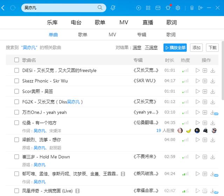This screenshot has height=196, width=224.
Task: Open the skin (shirt) icon
Action: point(168,8)
